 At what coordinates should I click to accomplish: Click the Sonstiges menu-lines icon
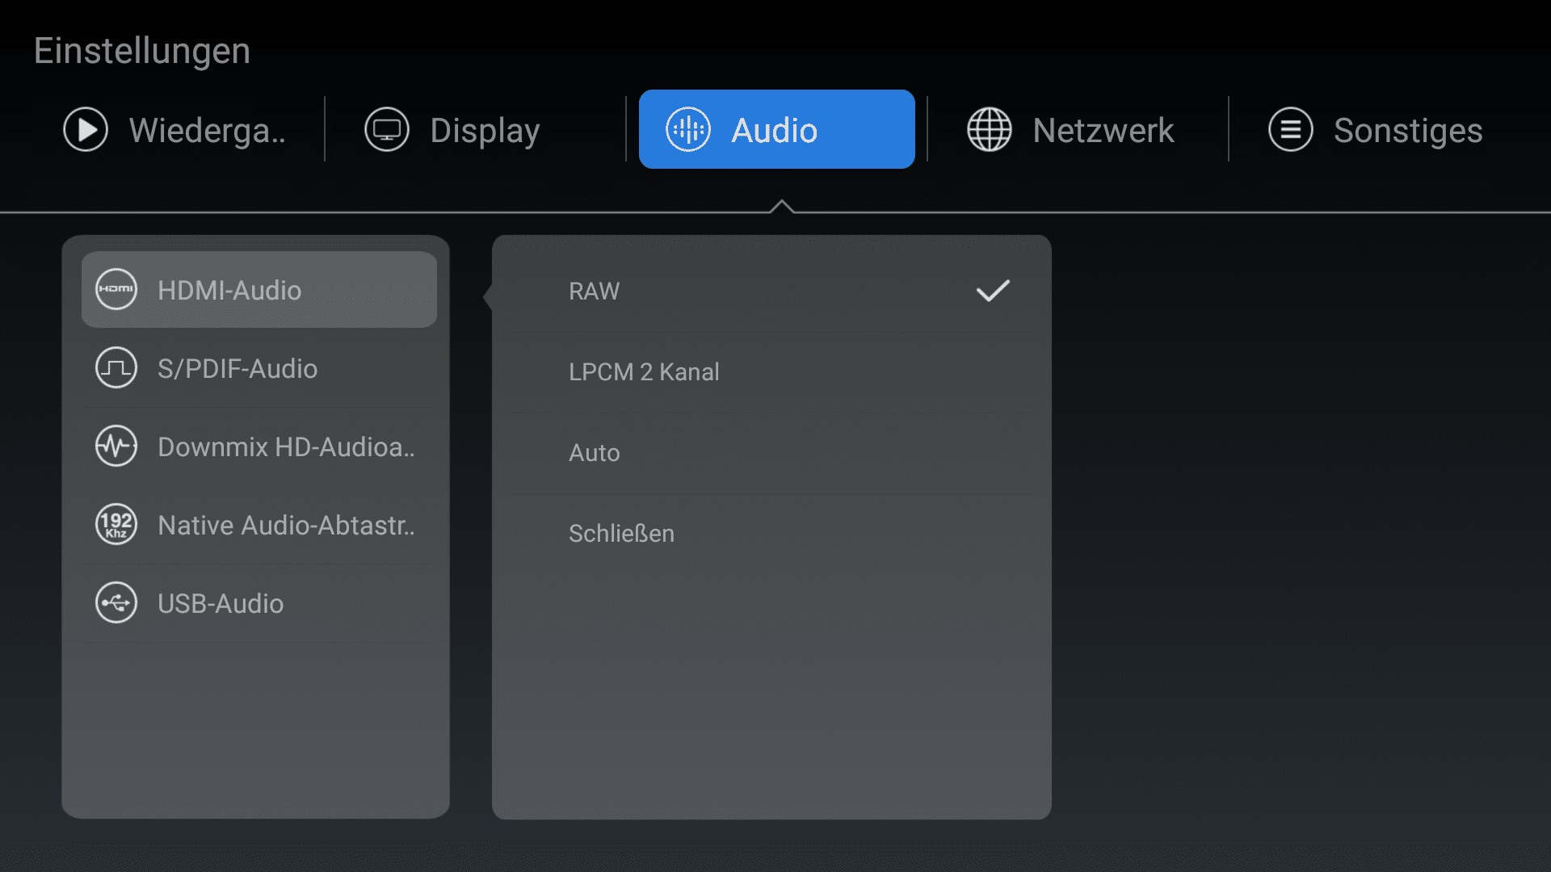[1291, 130]
